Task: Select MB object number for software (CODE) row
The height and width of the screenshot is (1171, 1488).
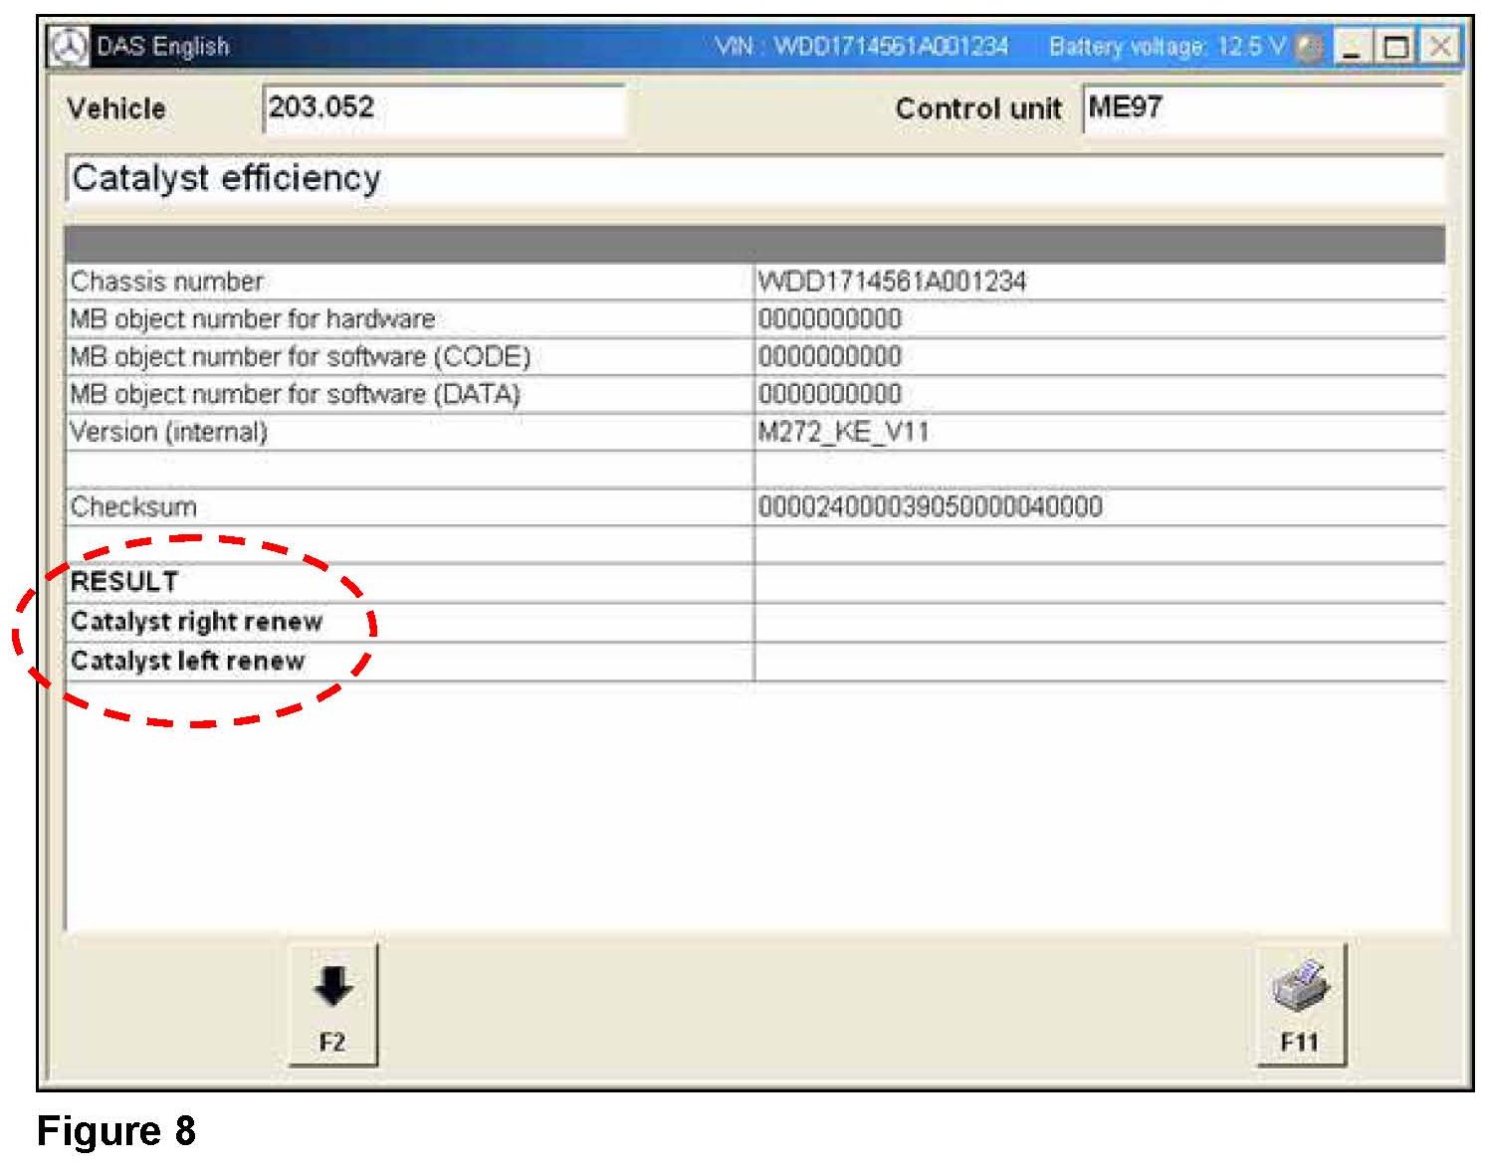Action: 755,357
